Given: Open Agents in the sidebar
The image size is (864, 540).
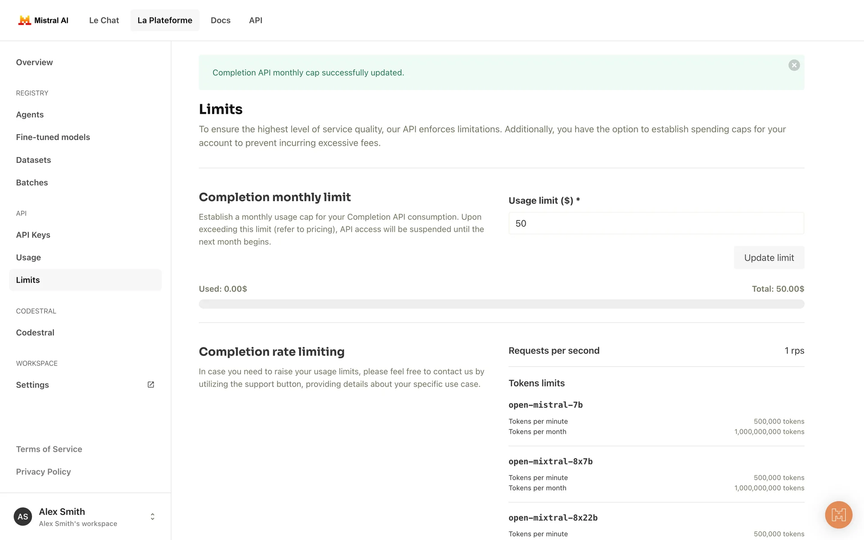Looking at the screenshot, I should point(30,115).
